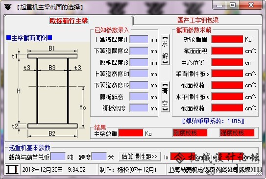Click the 垂直惯性距Ix red result box
This screenshot has height=179, width=266.
227,74
